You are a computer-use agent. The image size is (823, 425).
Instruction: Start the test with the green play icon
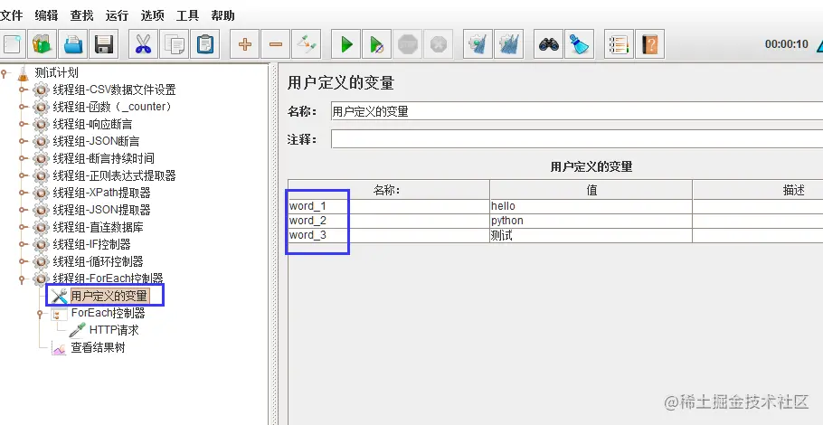[x=345, y=44]
